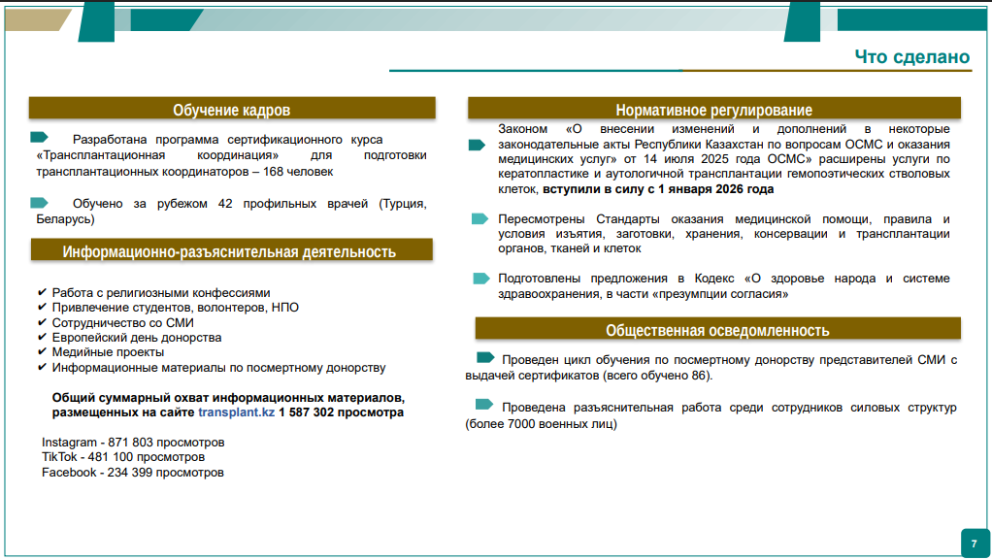Image resolution: width=992 pixels, height=560 pixels.
Task: Click the arrow bullet beside "Подготовлены предложения в Кодекс"
Action: tap(480, 278)
